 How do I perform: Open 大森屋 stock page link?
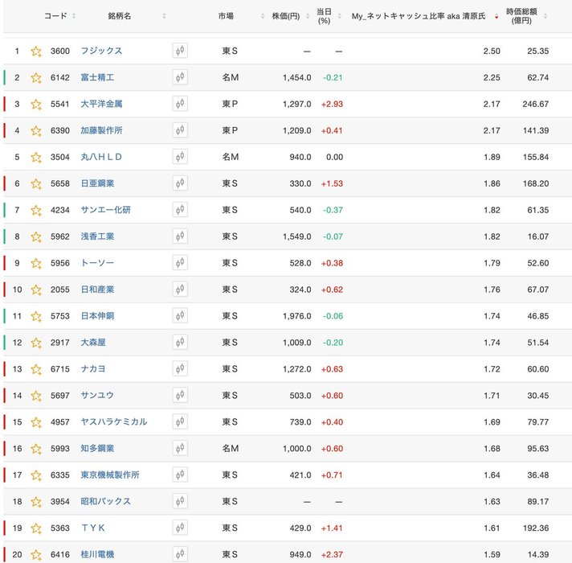pos(93,343)
